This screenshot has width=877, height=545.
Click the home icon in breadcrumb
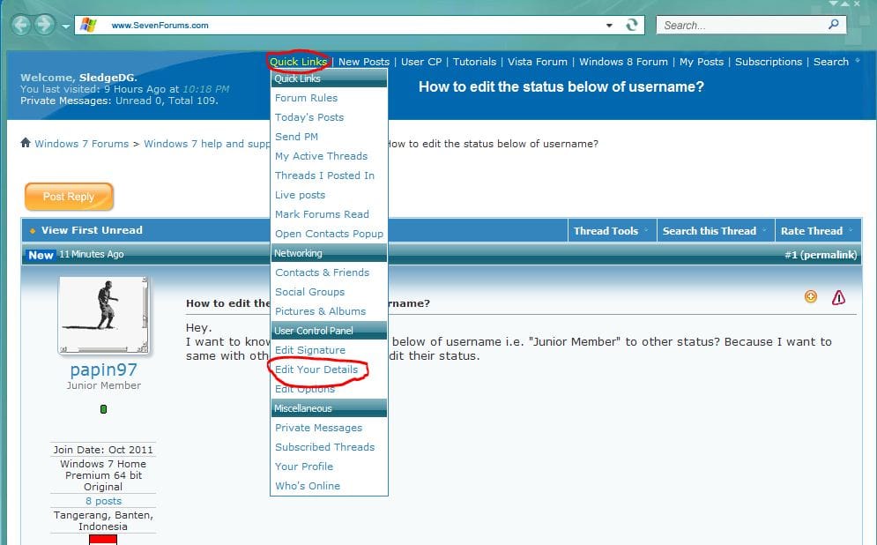click(26, 143)
